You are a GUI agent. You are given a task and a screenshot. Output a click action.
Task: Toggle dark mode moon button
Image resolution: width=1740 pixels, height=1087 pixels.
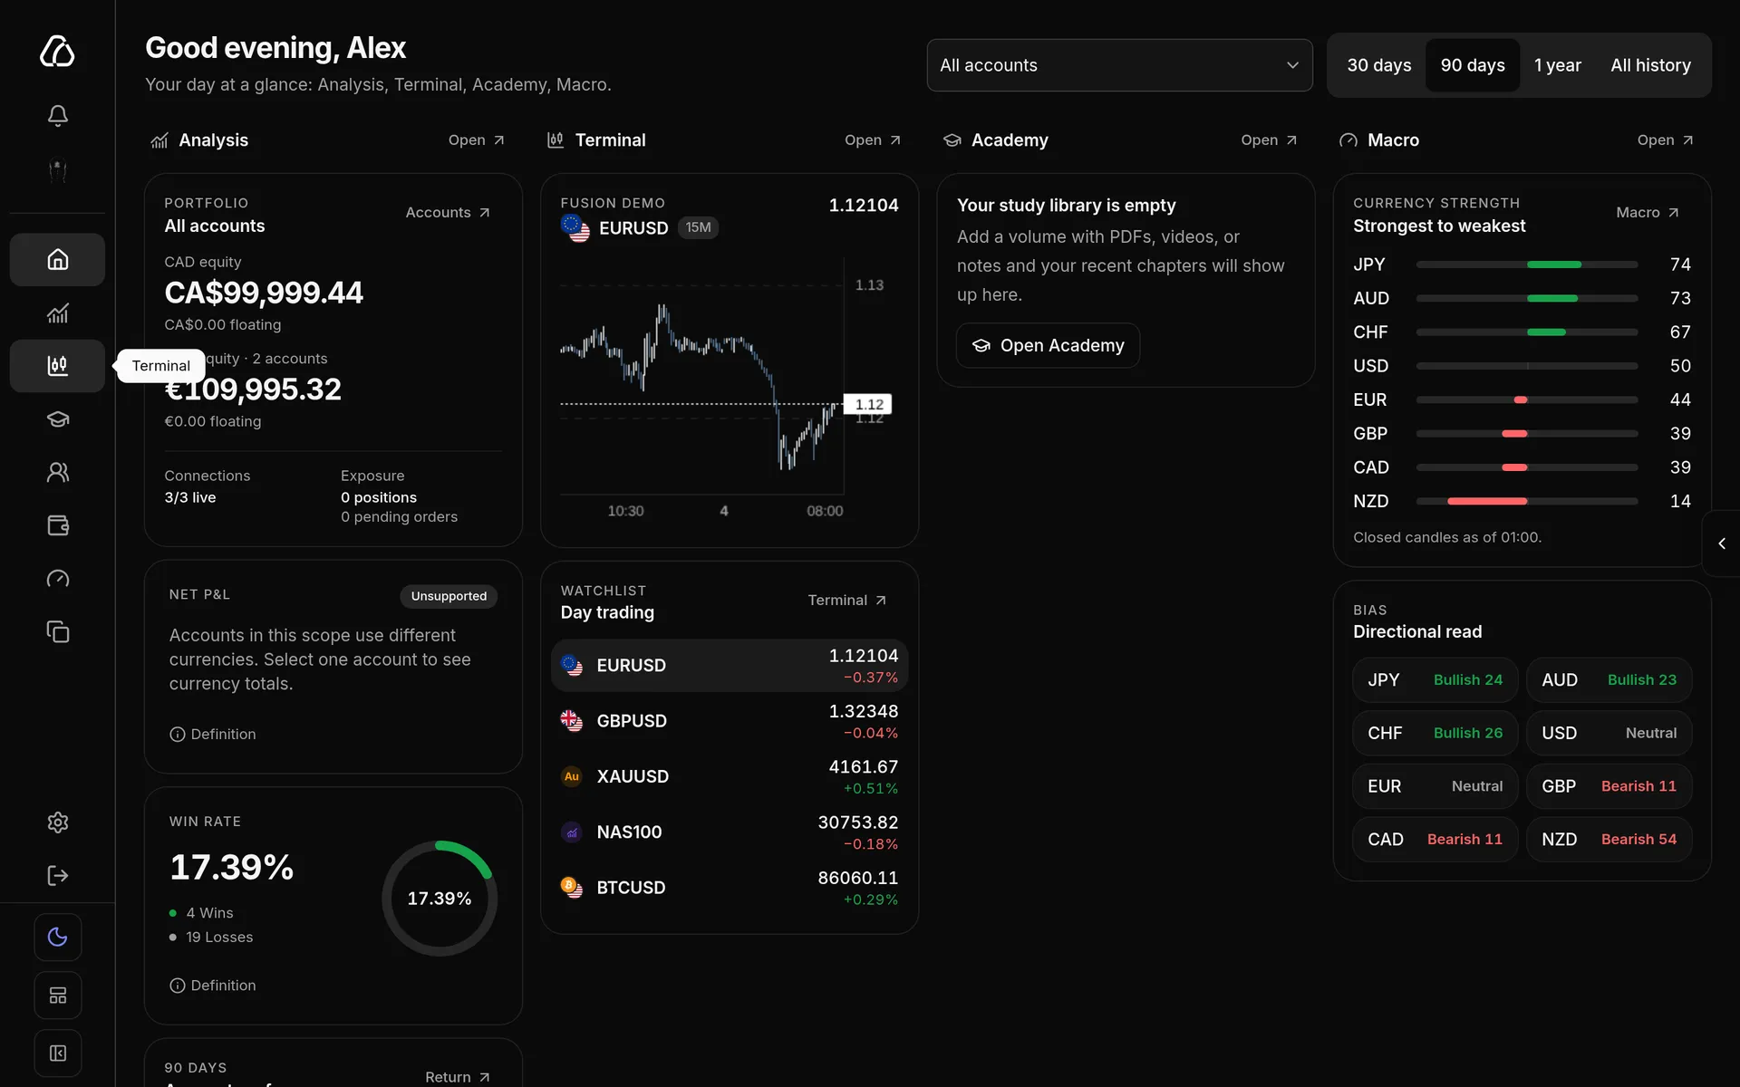click(x=58, y=937)
